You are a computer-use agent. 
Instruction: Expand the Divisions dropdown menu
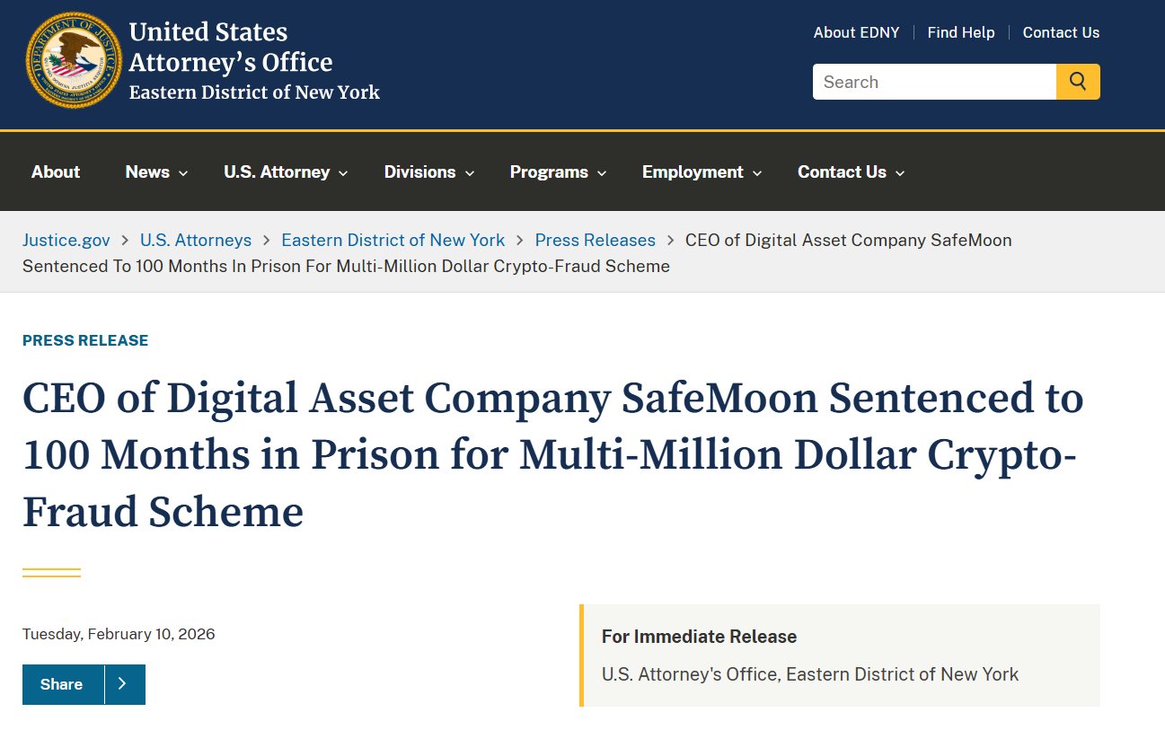(428, 172)
